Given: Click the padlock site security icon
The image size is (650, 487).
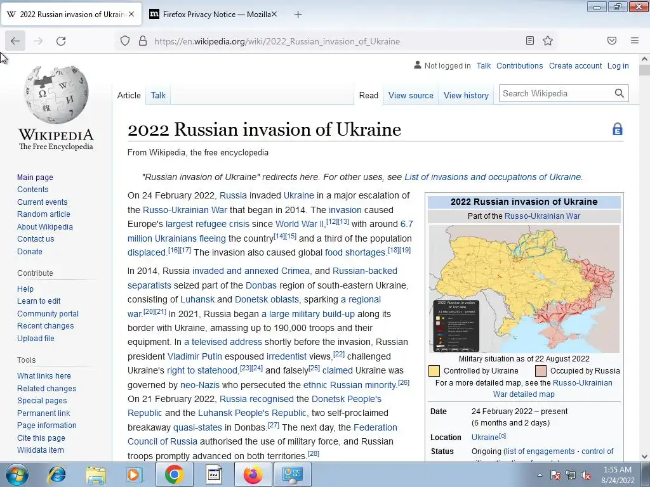Looking at the screenshot, I should click(x=143, y=41).
